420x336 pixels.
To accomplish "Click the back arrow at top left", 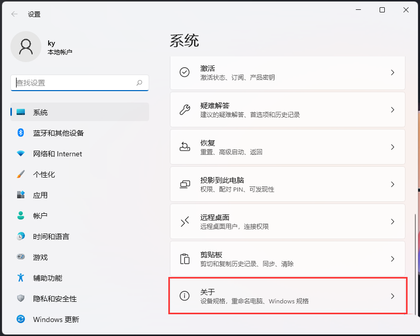I will pyautogui.click(x=15, y=14).
